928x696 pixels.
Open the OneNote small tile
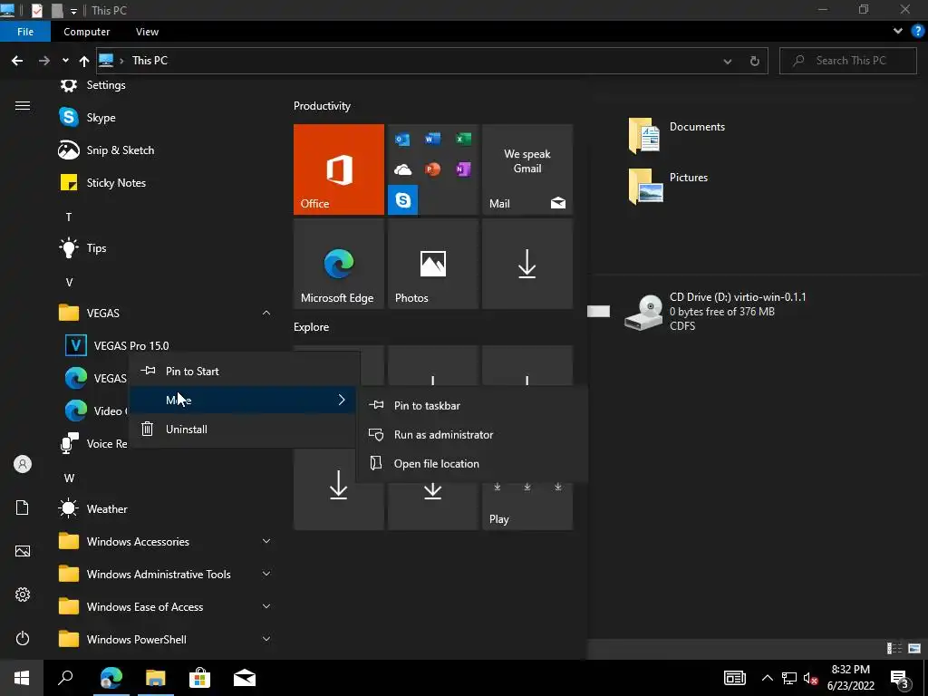click(x=463, y=169)
